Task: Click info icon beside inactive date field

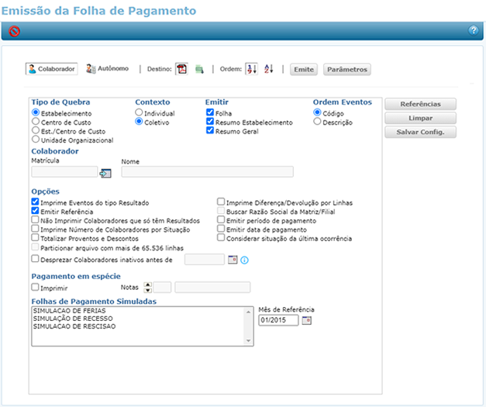Action: point(244,260)
